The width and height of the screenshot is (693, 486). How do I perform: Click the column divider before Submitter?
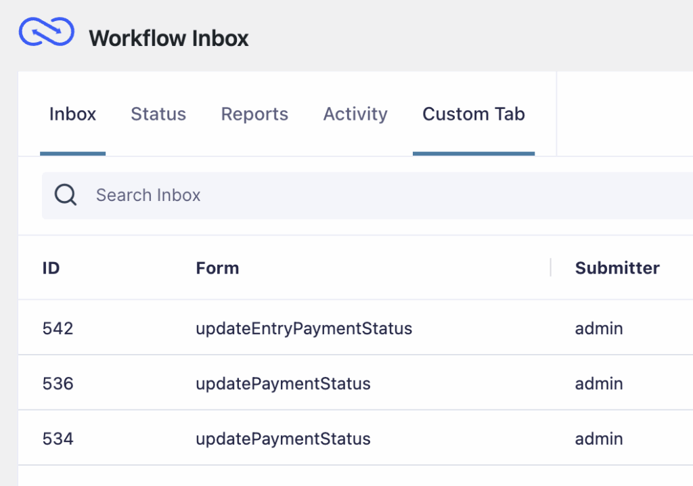(551, 267)
